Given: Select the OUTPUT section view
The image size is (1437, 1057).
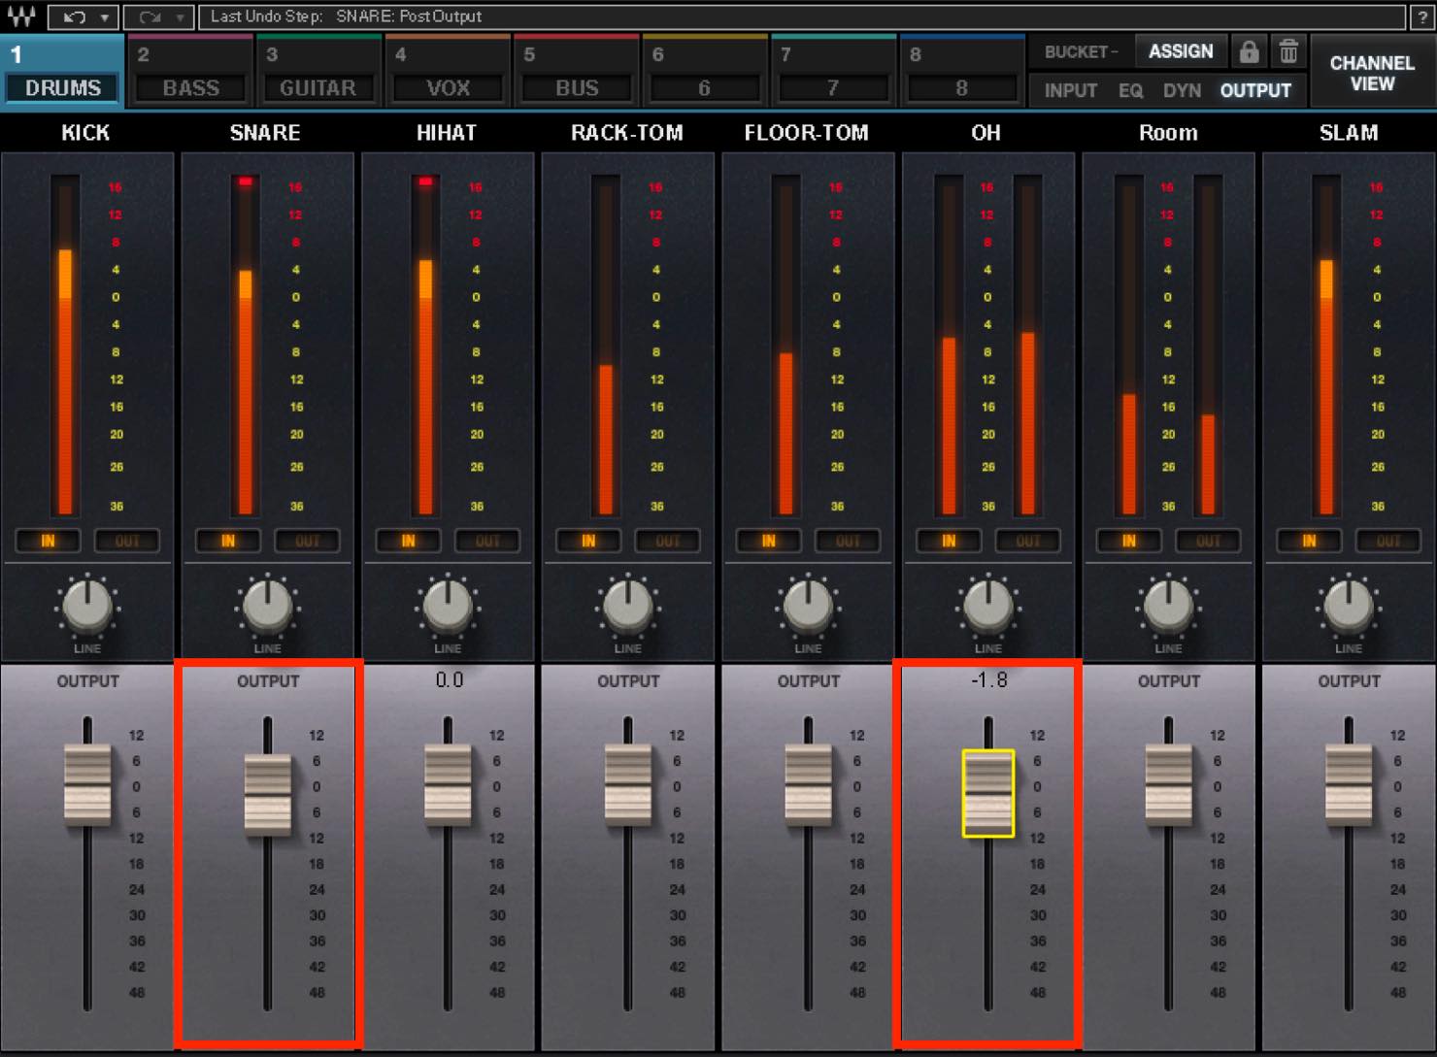Looking at the screenshot, I should (1255, 90).
